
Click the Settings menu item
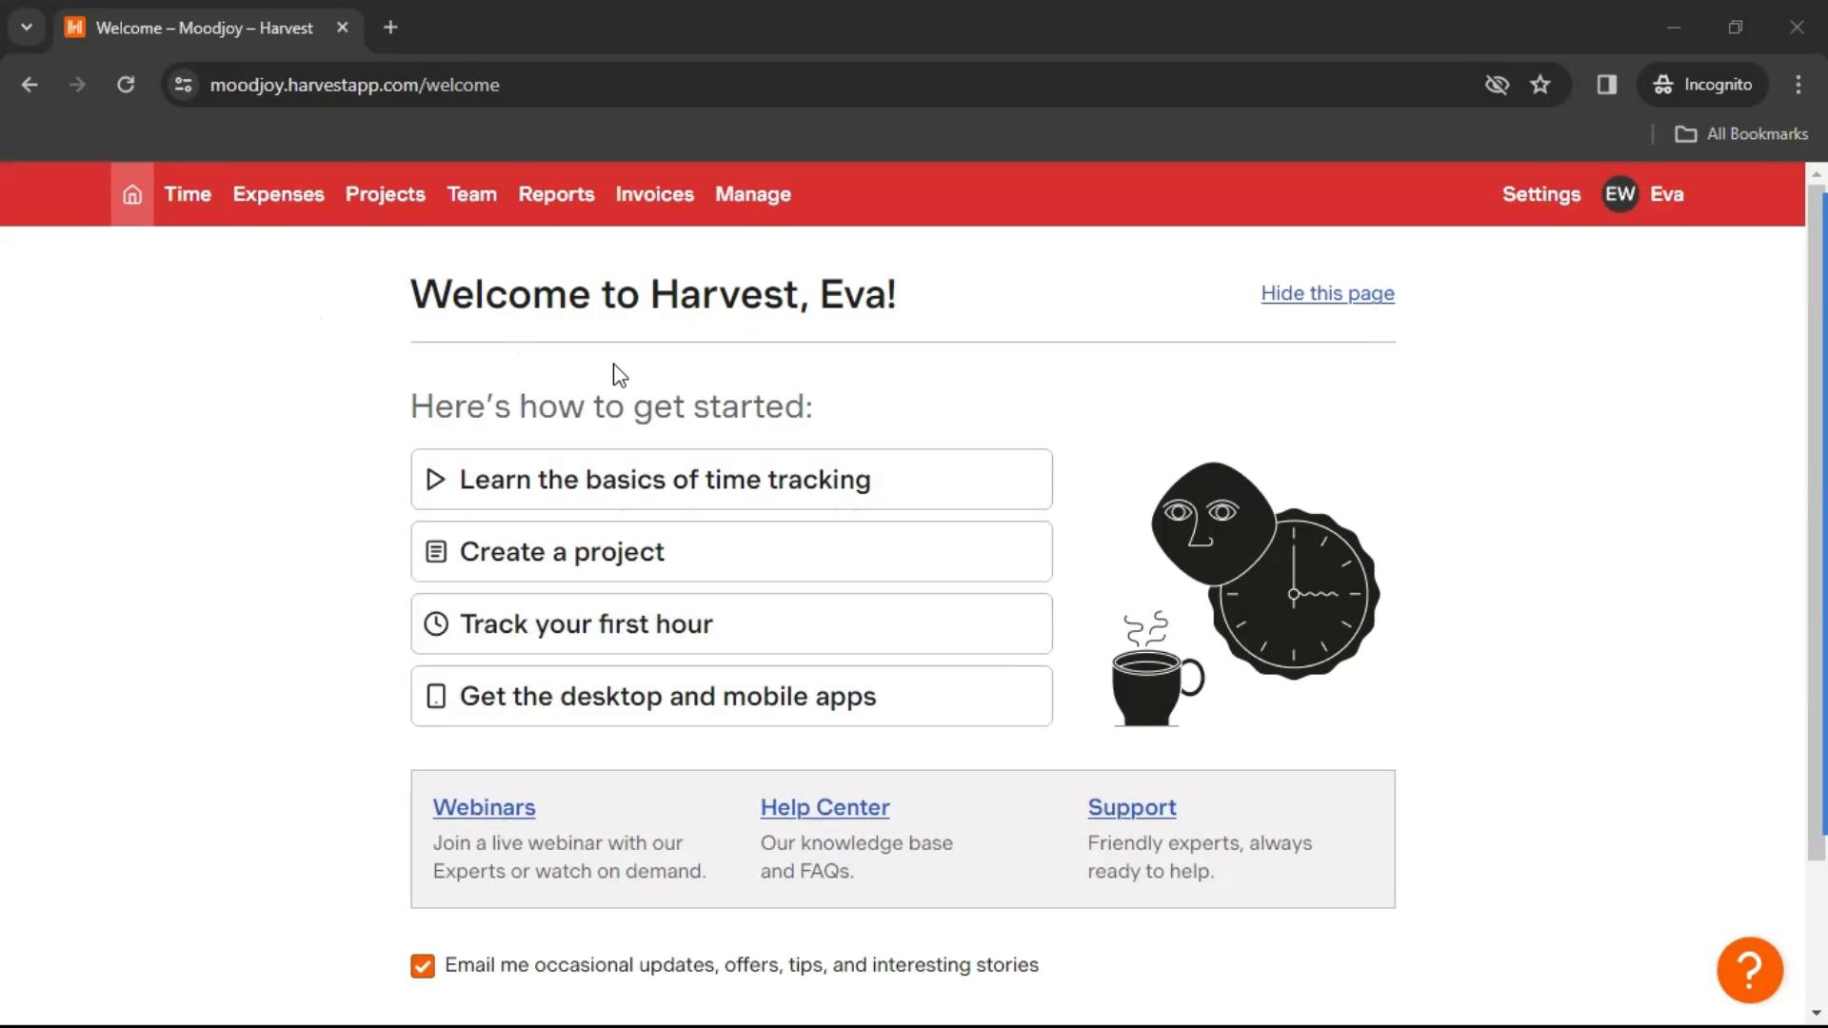tap(1541, 194)
